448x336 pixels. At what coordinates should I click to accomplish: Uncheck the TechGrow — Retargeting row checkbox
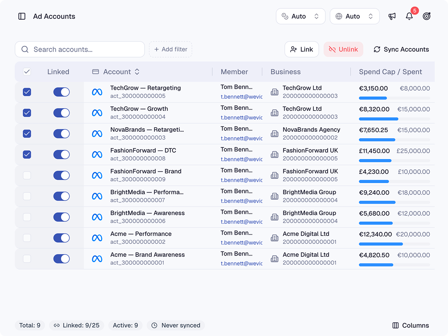click(x=27, y=92)
